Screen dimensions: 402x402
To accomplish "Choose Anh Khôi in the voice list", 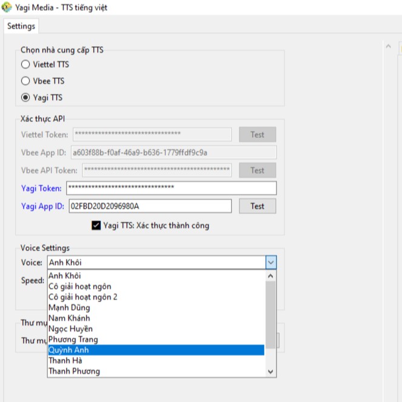I will [x=156, y=276].
